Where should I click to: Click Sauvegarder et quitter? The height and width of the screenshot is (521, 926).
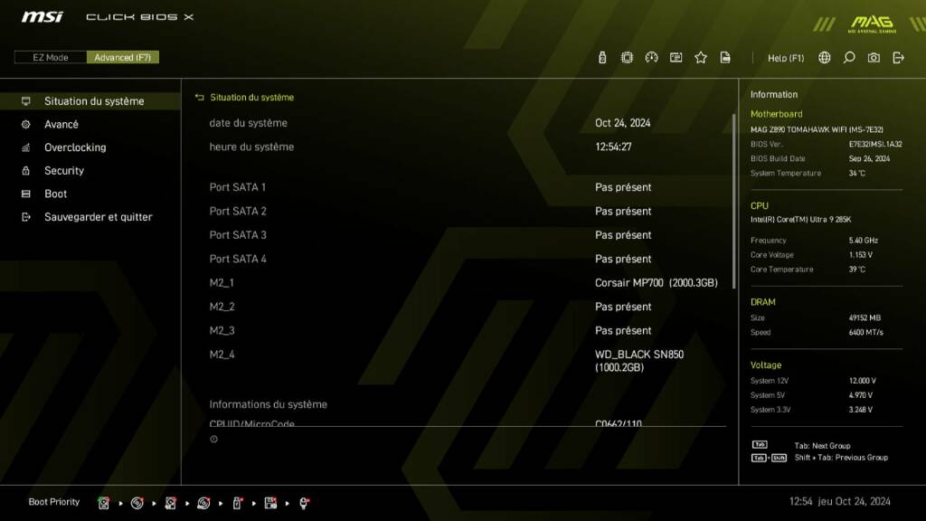100,216
